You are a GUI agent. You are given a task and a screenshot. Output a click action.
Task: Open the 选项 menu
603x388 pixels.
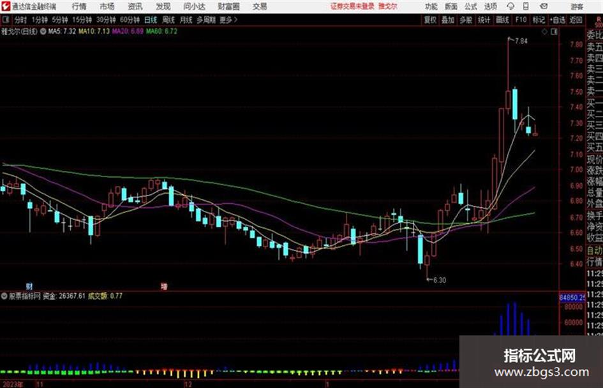[490, 6]
